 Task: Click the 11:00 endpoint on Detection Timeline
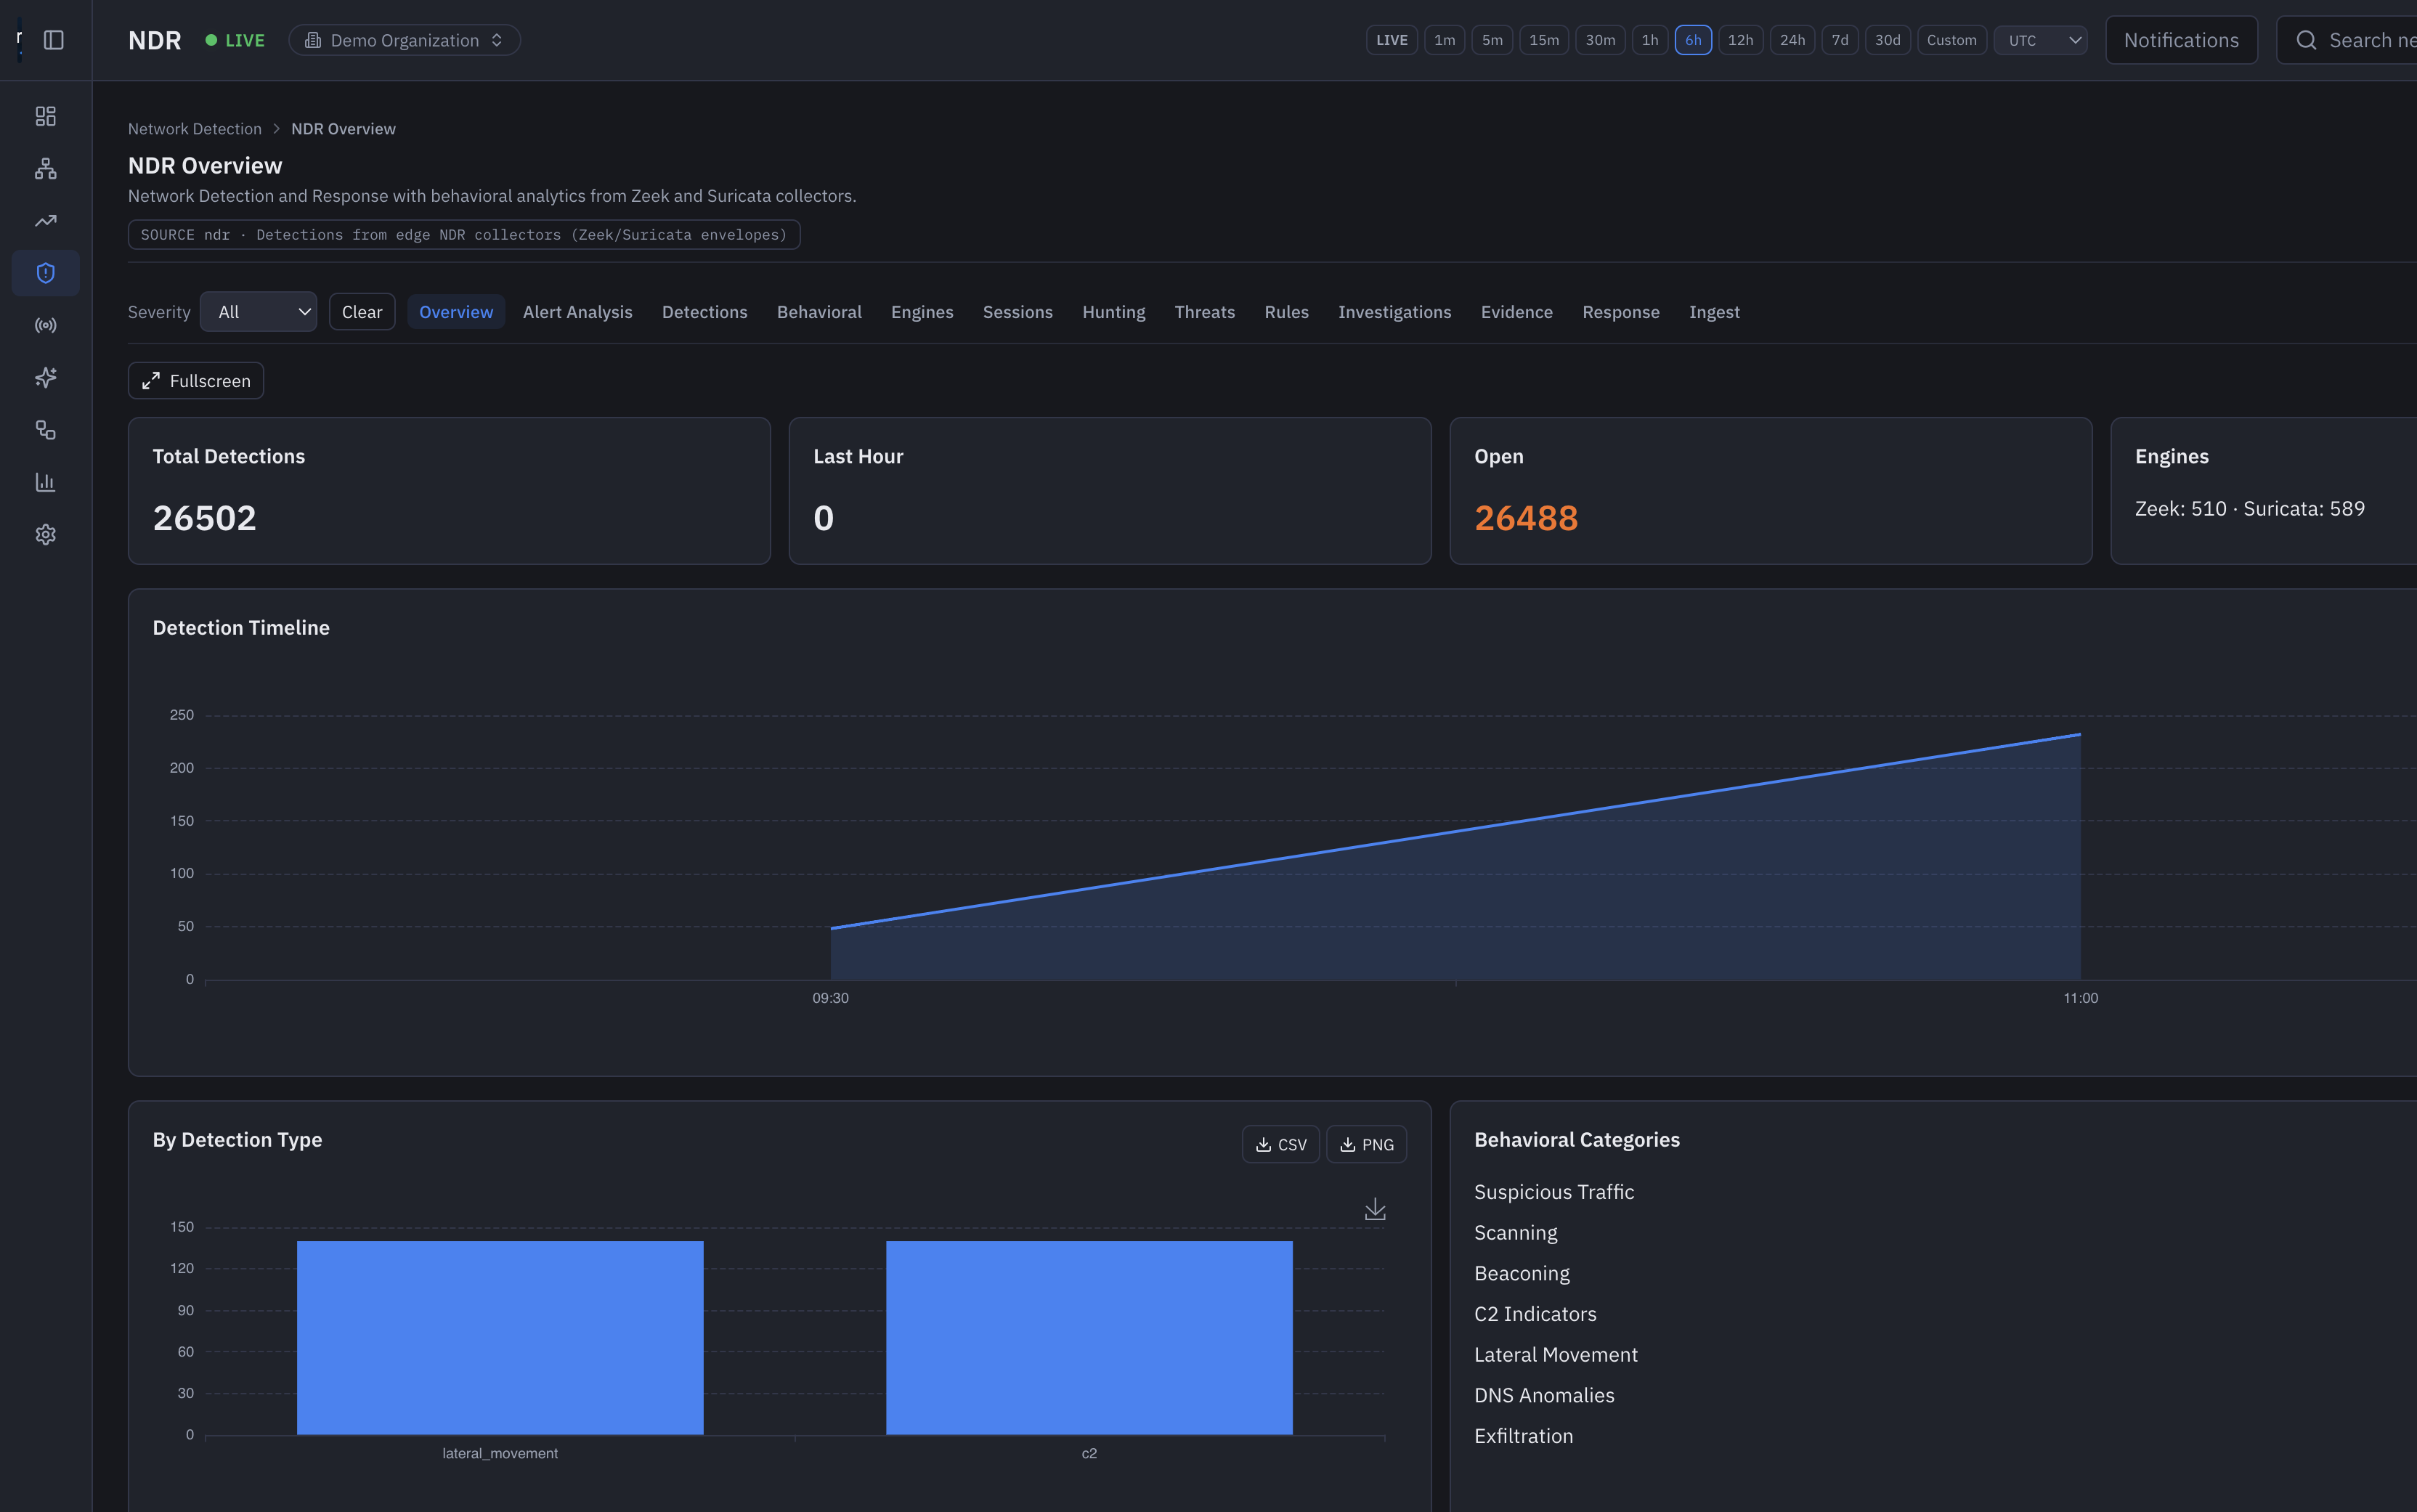(2080, 735)
